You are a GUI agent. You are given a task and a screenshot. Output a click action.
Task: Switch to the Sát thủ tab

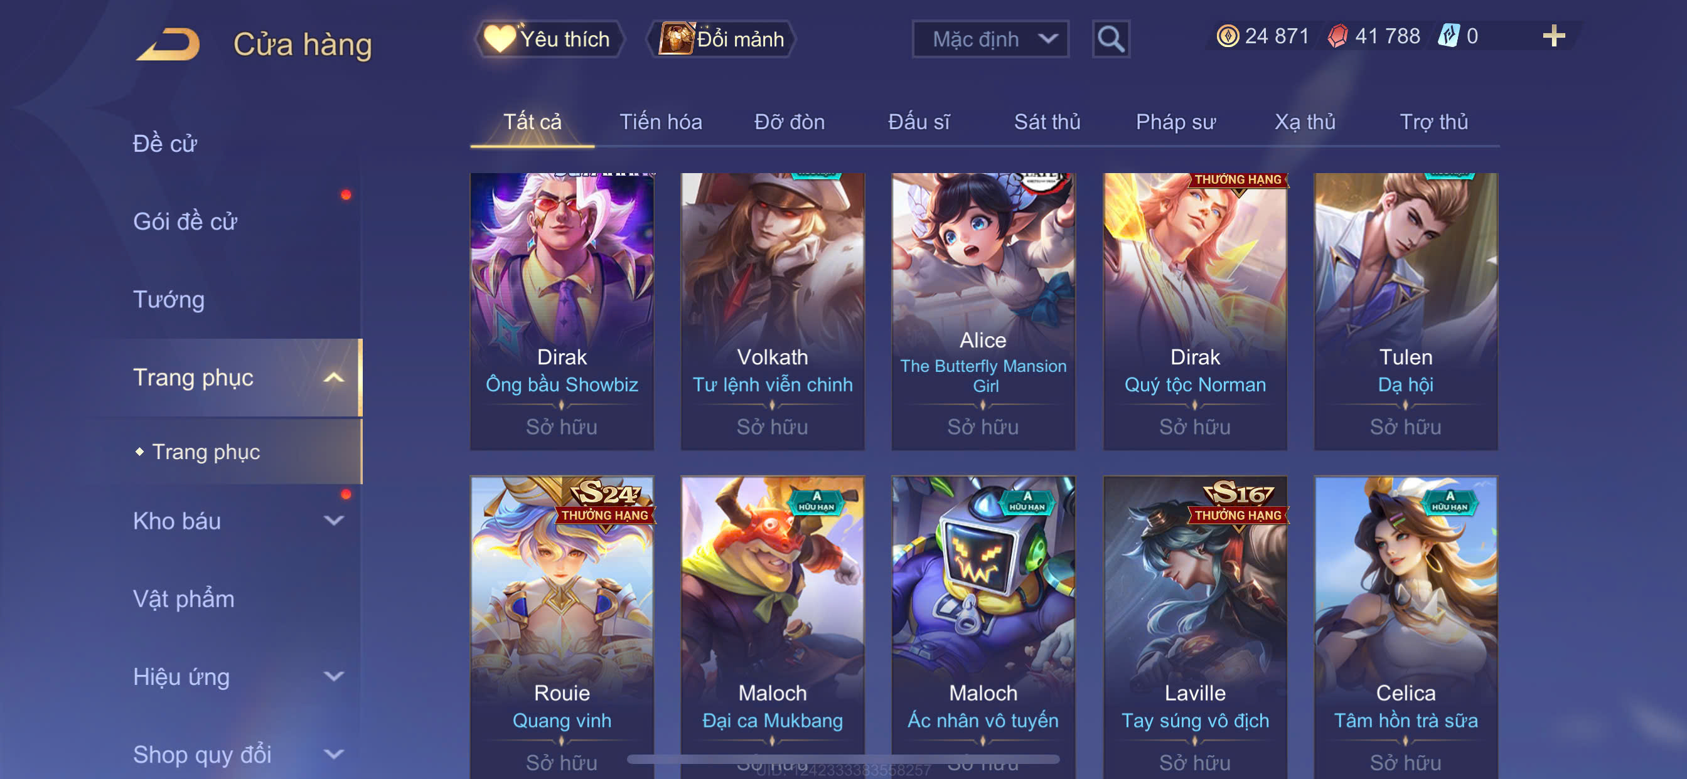tap(1047, 122)
